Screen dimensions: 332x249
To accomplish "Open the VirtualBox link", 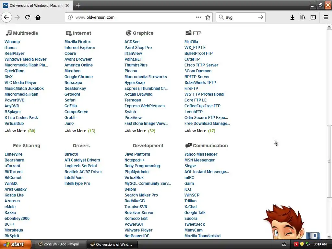I will pos(134,177).
